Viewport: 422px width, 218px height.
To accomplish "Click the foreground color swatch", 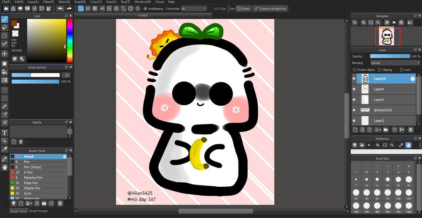I will point(14,23).
